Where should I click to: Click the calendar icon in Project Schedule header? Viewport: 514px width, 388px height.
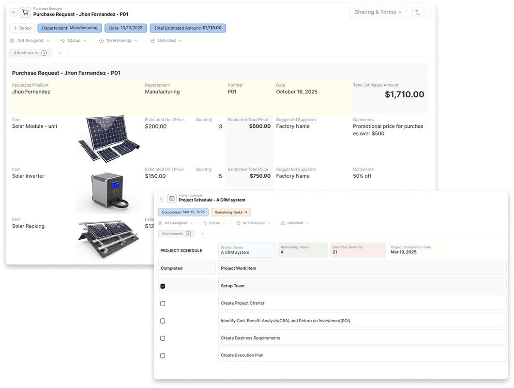pos(172,198)
